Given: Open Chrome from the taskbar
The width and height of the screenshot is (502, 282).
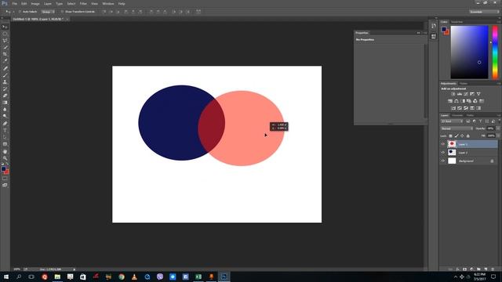Looking at the screenshot, I should (122, 277).
